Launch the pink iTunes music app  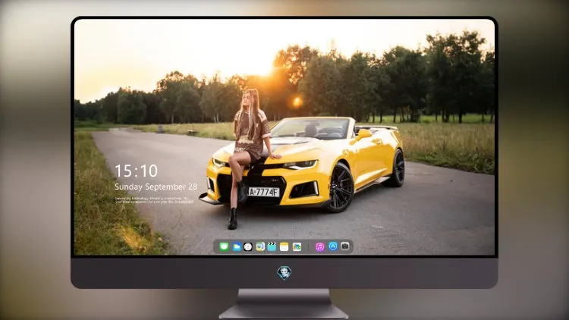pos(319,246)
